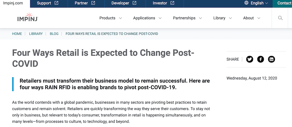The image size is (292, 127).
Task: Go to HOME breadcrumb link
Action: (x=17, y=34)
